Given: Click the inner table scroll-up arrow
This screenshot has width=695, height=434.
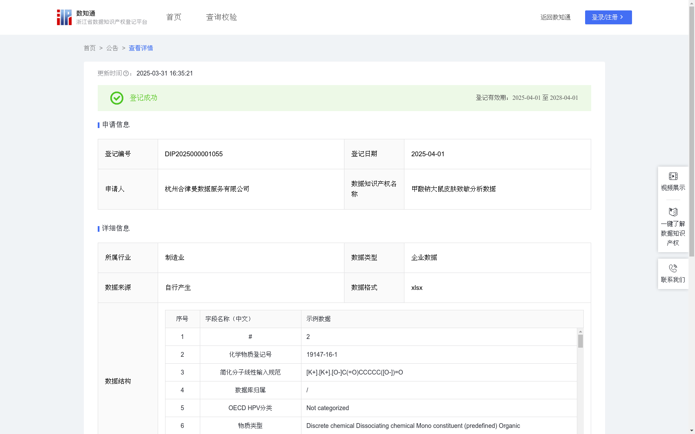Looking at the screenshot, I should pyautogui.click(x=580, y=332).
